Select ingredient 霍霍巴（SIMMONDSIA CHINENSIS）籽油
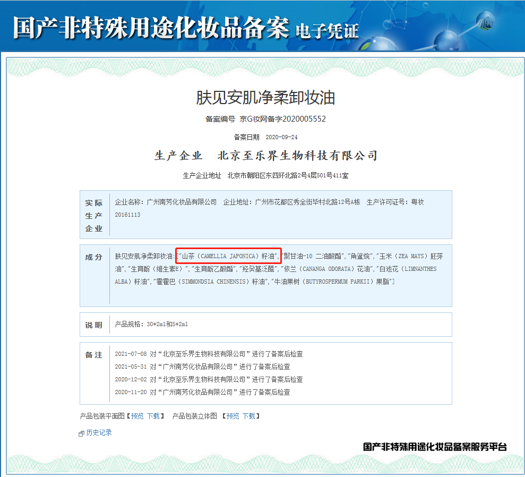The image size is (525, 477). click(211, 282)
